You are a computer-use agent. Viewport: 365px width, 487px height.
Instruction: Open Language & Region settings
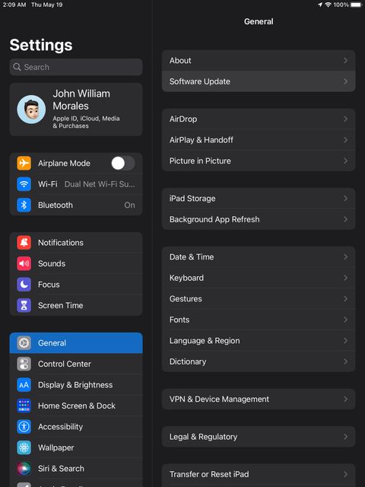click(259, 341)
